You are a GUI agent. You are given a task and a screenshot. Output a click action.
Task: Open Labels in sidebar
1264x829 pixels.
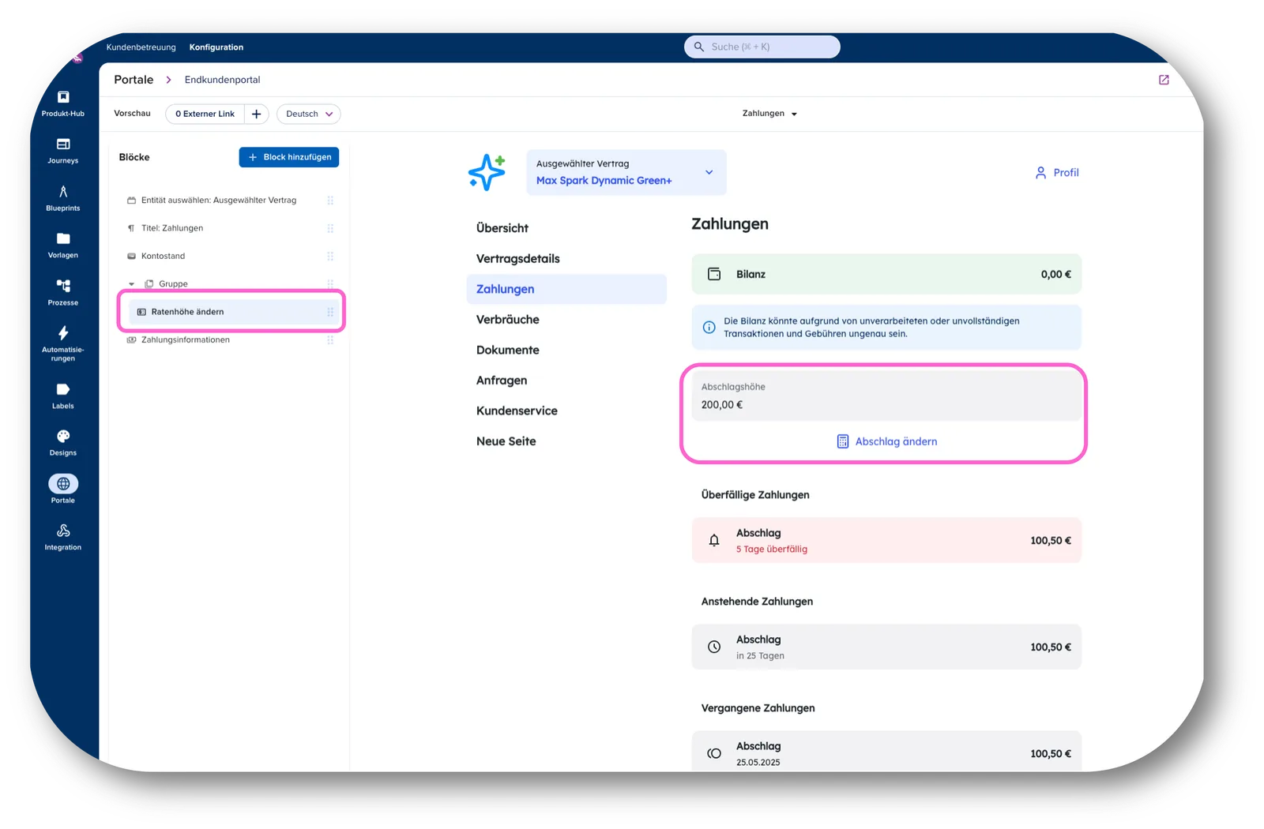tap(63, 396)
